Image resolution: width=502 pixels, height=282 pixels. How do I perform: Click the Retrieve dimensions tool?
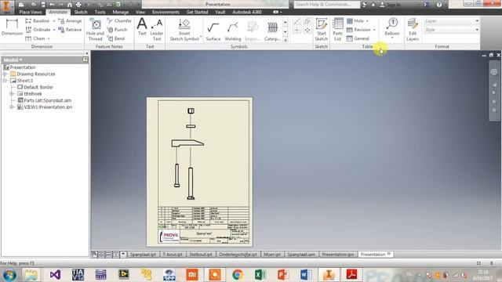(70, 30)
